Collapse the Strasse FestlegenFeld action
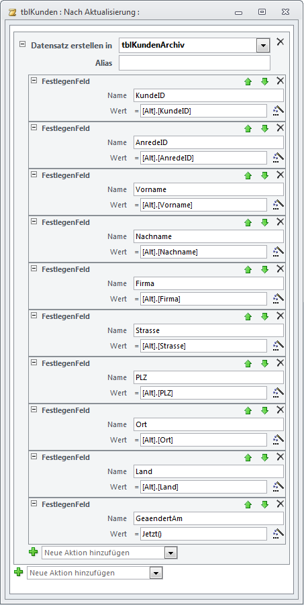 [34, 315]
